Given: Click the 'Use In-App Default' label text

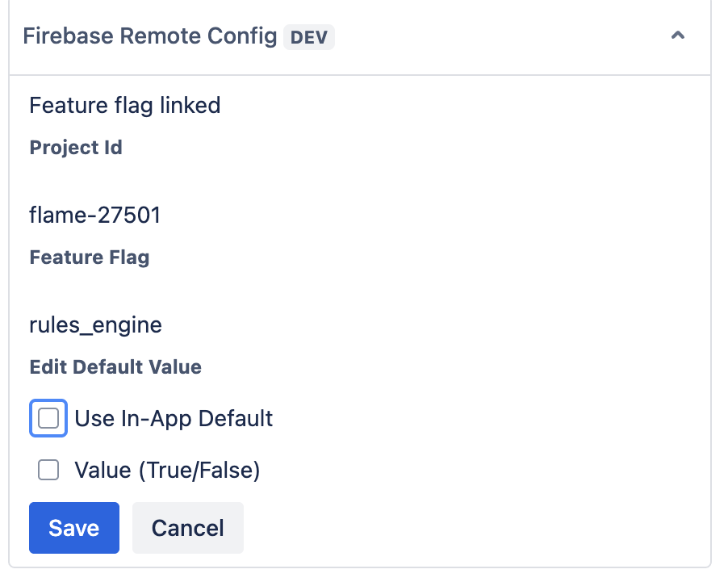Looking at the screenshot, I should [x=174, y=418].
